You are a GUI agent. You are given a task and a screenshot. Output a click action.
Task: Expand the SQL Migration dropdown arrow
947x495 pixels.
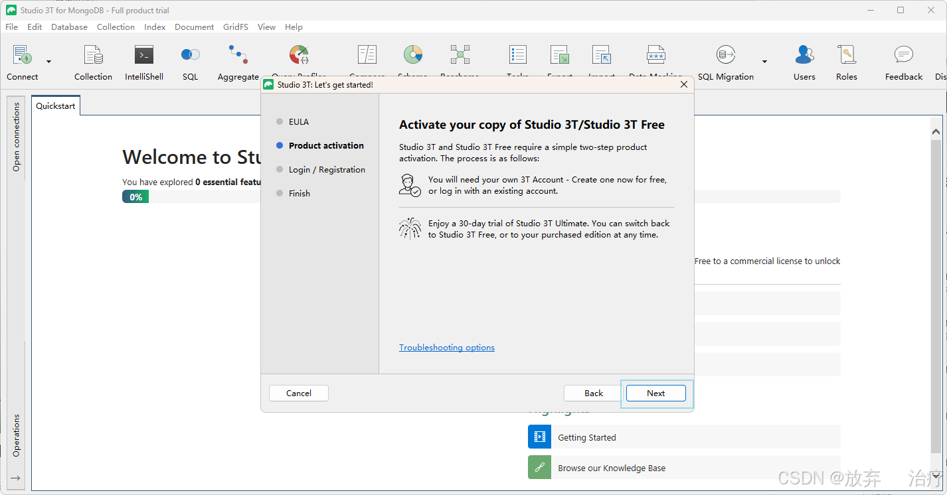(764, 62)
